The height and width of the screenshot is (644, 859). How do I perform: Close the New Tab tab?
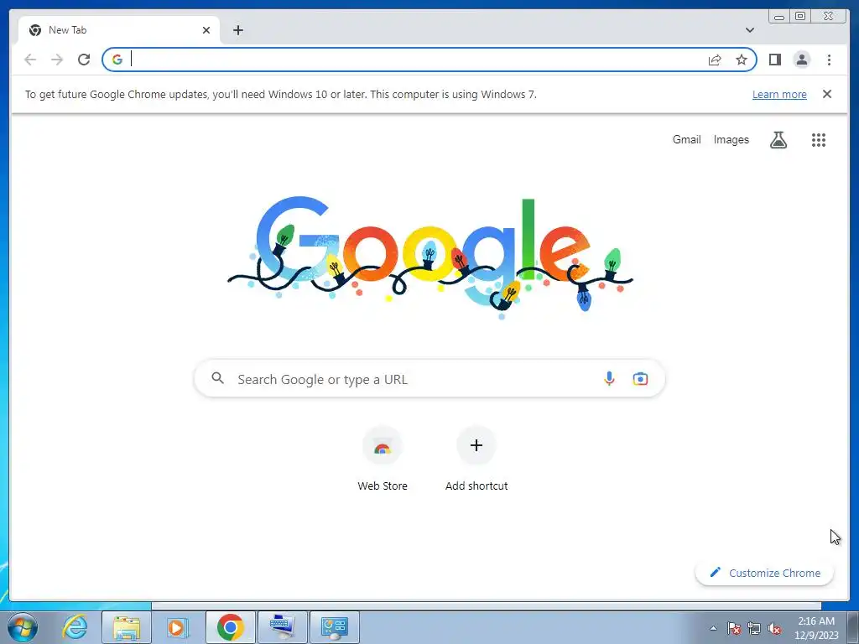pyautogui.click(x=206, y=30)
